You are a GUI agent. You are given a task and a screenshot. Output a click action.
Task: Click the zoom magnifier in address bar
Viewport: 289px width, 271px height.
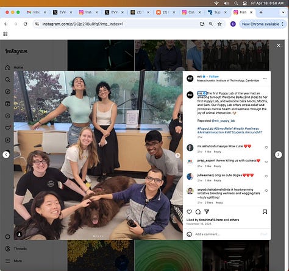[x=211, y=24]
